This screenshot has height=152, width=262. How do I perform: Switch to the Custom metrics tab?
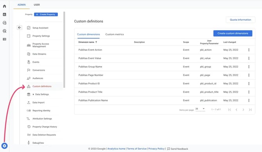(115, 34)
